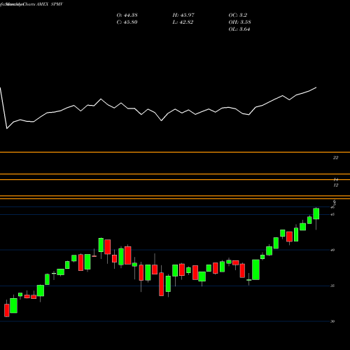Click the 22 label on the right axis

tap(335, 157)
